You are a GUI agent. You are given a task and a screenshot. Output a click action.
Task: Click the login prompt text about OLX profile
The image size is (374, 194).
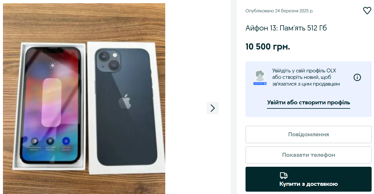click(306, 77)
